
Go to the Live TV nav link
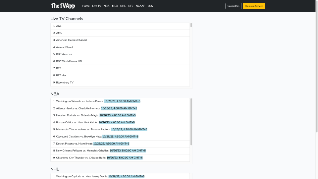point(96,6)
